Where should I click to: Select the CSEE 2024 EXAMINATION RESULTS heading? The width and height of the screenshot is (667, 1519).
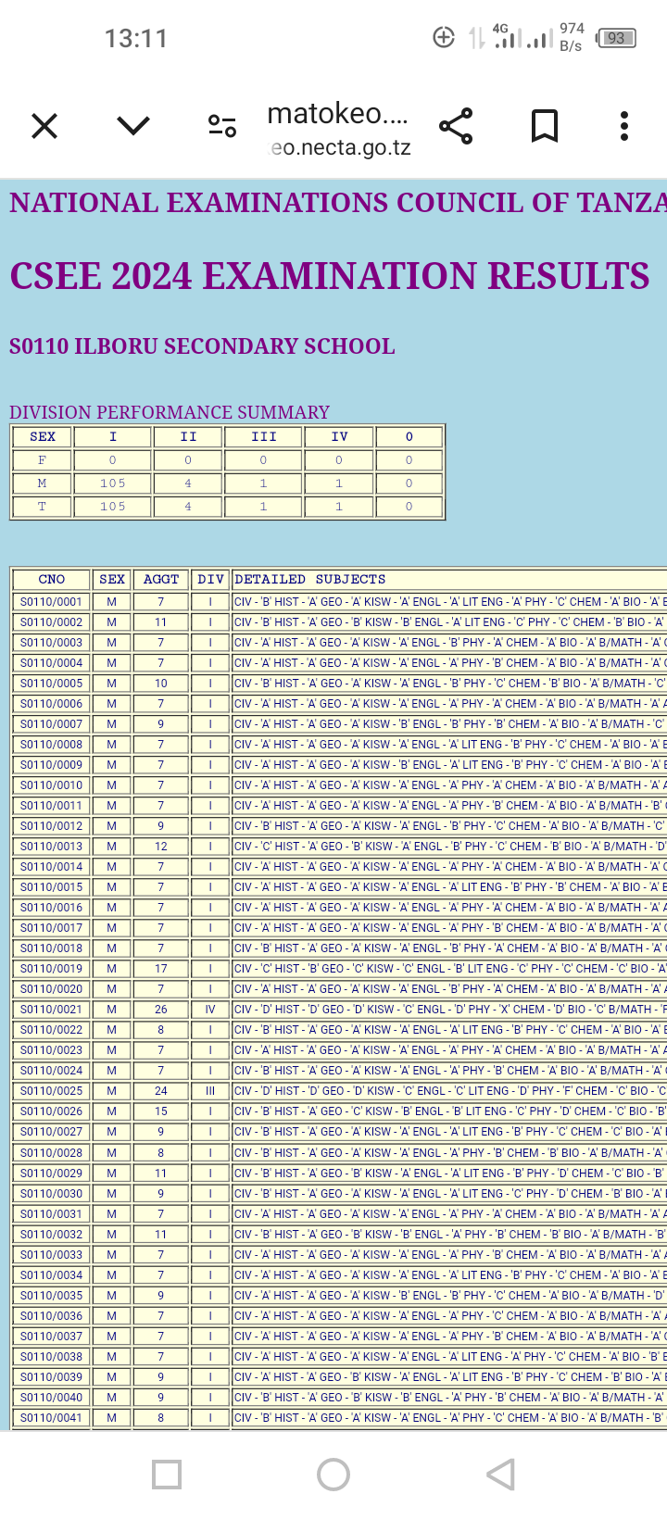click(330, 276)
